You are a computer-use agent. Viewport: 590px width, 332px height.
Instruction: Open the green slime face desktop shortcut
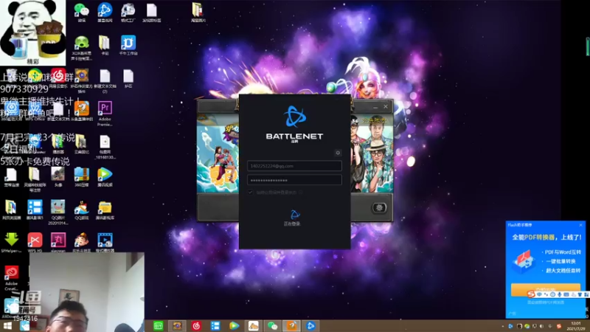(x=82, y=48)
